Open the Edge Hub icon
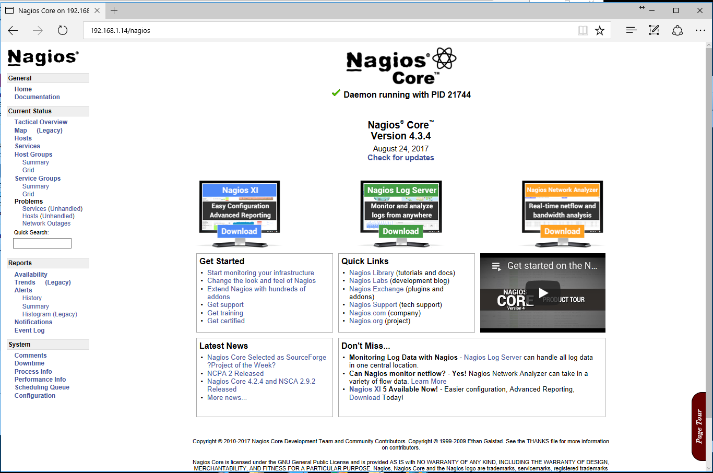Image resolution: width=713 pixels, height=473 pixels. point(631,30)
